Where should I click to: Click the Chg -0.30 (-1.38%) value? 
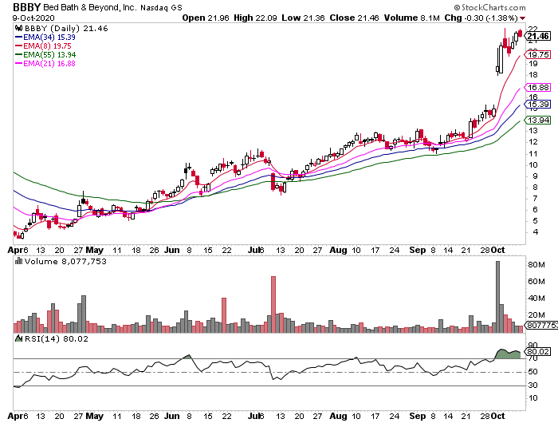point(481,18)
